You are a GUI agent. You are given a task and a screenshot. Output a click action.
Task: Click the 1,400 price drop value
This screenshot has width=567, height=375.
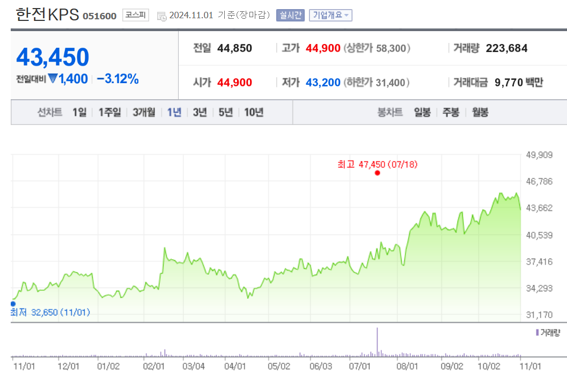coord(73,78)
